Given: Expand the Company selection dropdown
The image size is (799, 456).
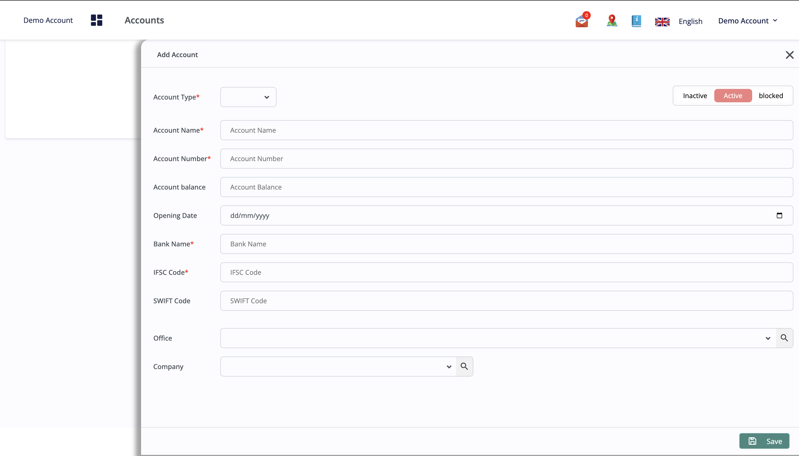Looking at the screenshot, I should [x=449, y=366].
